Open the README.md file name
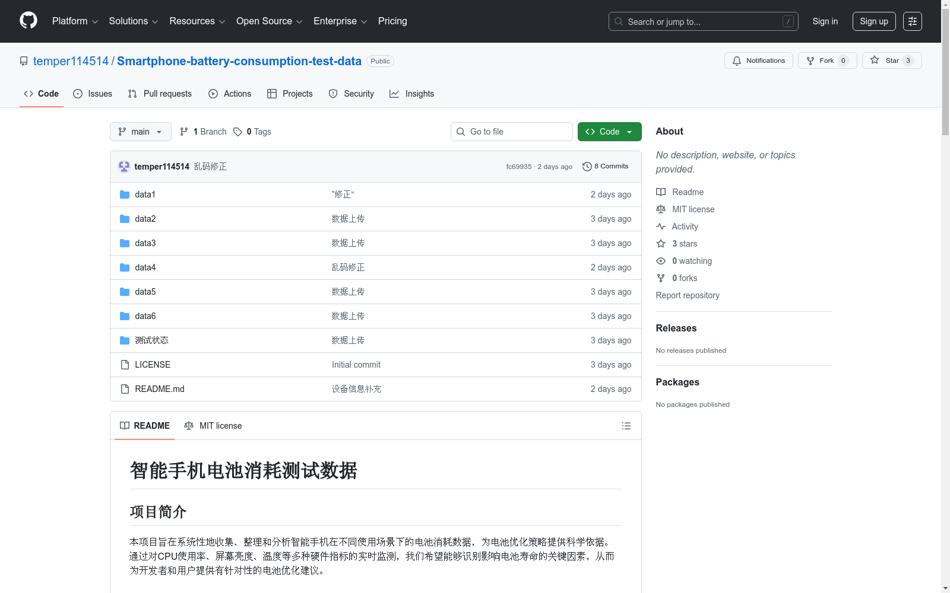The width and height of the screenshot is (950, 593). tap(160, 389)
